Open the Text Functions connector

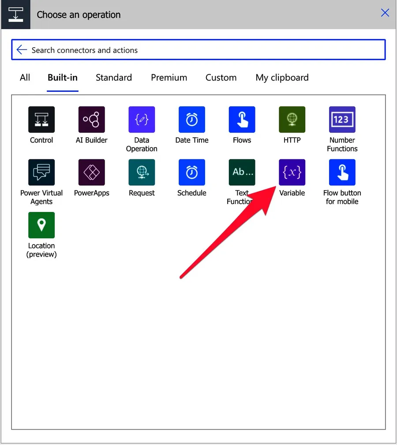[x=242, y=173]
